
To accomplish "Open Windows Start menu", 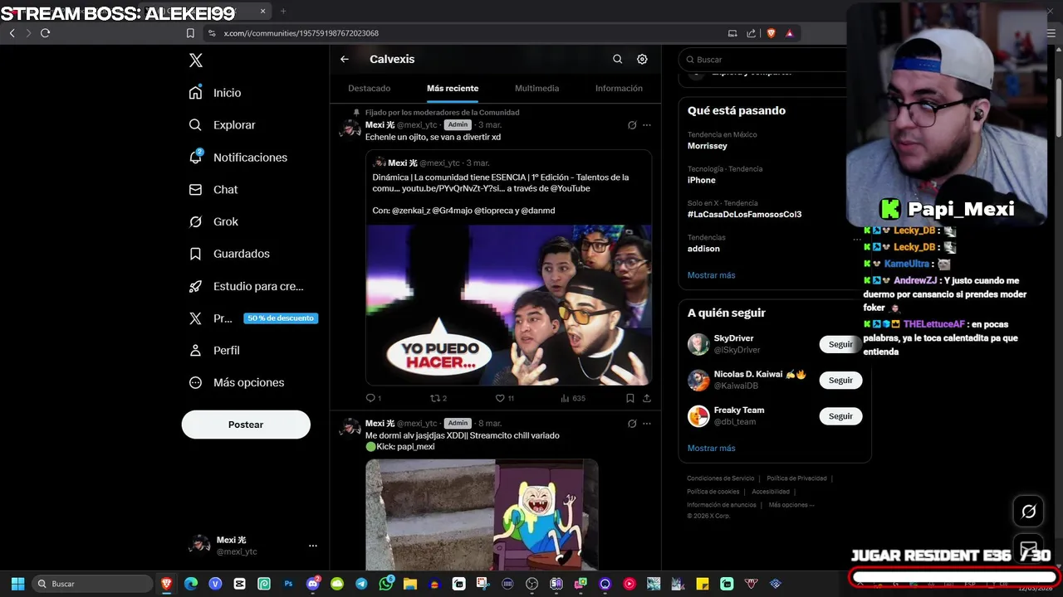I will click(17, 584).
